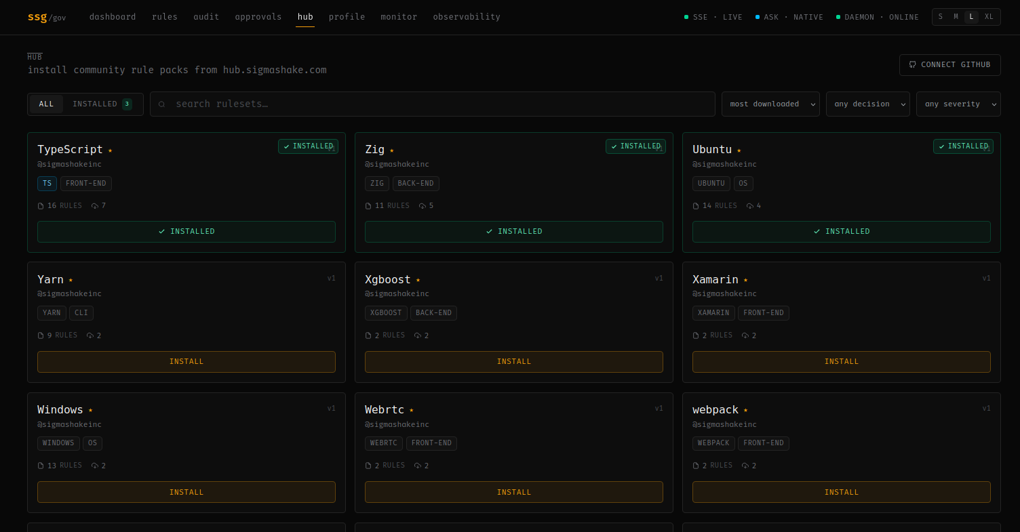Click the BACK-END tag on Zig card
The image size is (1020, 532).
click(x=416, y=184)
